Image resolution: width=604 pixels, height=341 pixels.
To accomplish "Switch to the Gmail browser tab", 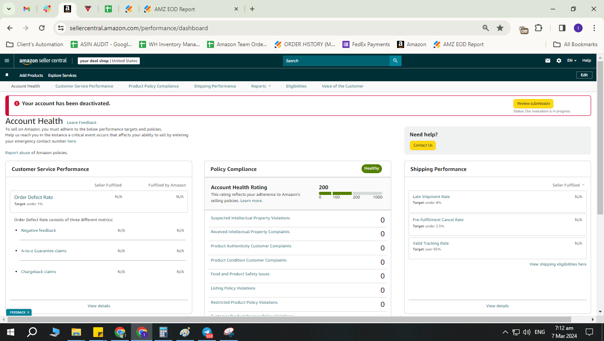I will [x=26, y=9].
